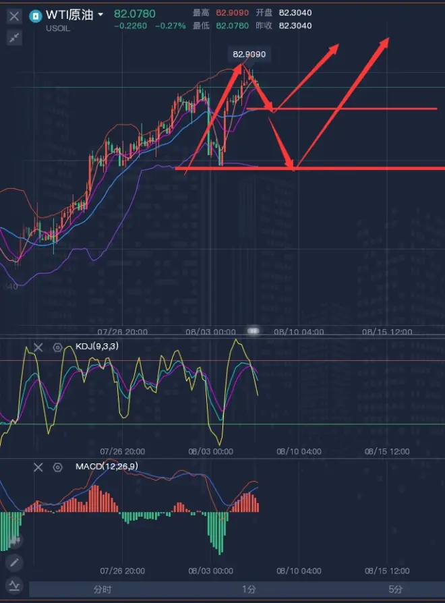Click the chart time-axis scroll handle

coord(253,331)
